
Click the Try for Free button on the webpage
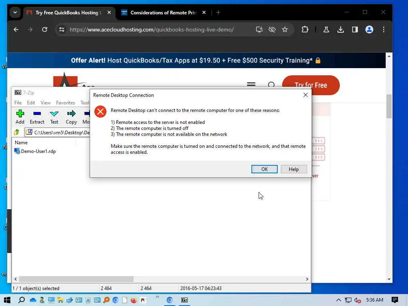[311, 85]
